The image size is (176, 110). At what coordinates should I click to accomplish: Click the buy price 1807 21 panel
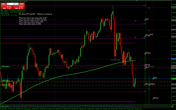[x=19, y=8]
